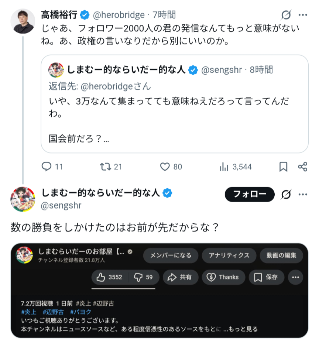Viewport: 319px width, 340px height.
Task: Click Grok icon beside 高橋裕行's tweet
Action: pos(285,15)
